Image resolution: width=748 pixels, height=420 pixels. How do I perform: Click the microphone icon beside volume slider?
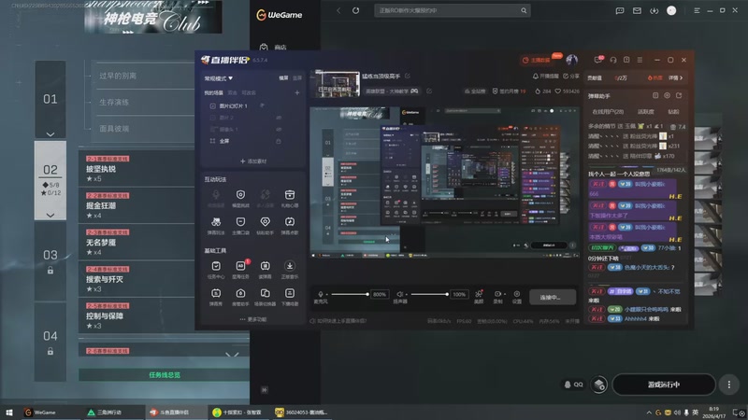320,294
